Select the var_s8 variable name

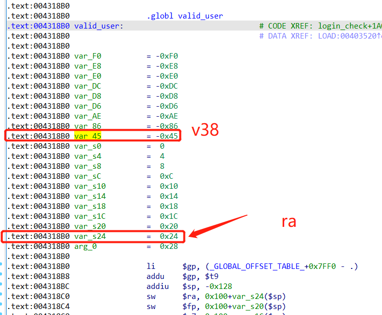tap(88, 166)
